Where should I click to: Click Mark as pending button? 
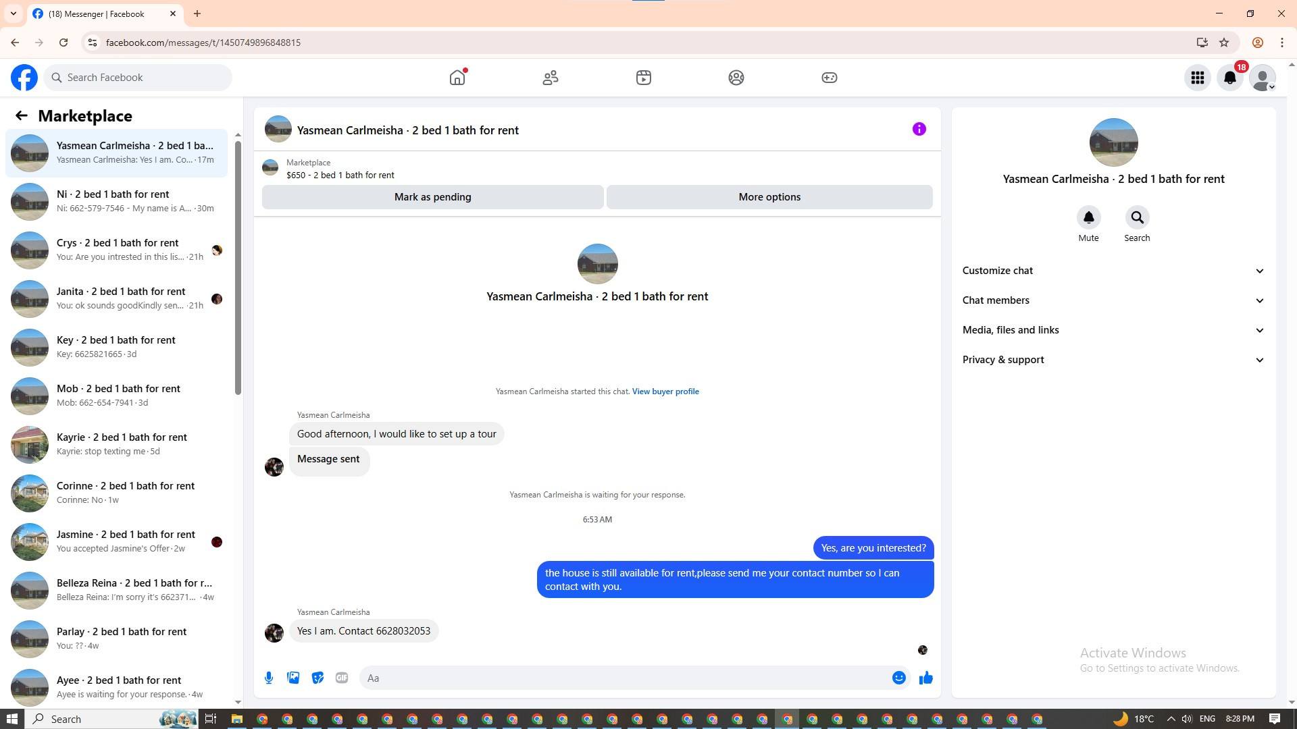[x=432, y=197]
